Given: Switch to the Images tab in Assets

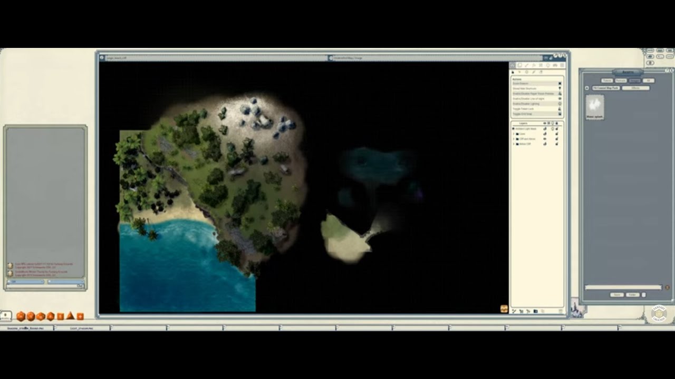Looking at the screenshot, I should tap(635, 81).
